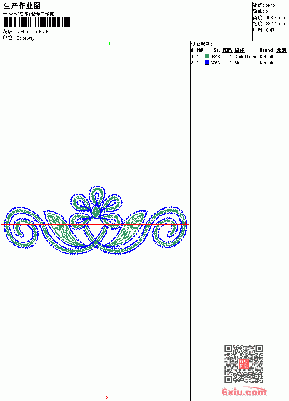Click the Dark Green color swatch
The width and height of the screenshot is (289, 401).
tap(207, 56)
